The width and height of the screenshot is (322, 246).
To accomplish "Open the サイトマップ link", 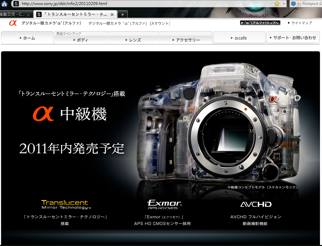I will pyautogui.click(x=300, y=23).
